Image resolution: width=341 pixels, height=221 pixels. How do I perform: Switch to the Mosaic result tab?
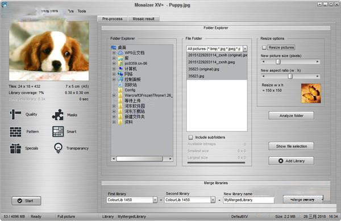[x=144, y=19]
